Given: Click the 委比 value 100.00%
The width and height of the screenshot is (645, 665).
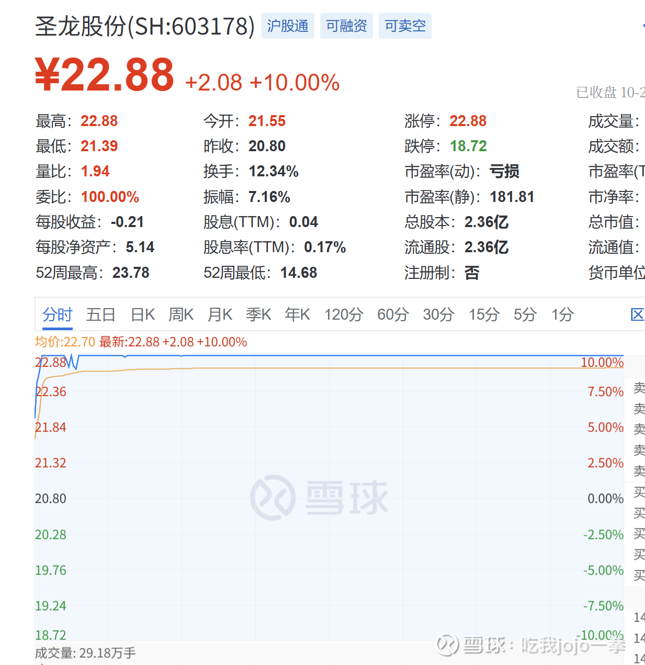Looking at the screenshot, I should pos(110,197).
